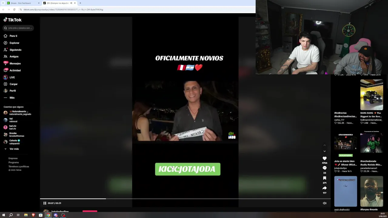388x218 pixels.
Task: Open paradademanos1 username under related video
Action: (369, 168)
